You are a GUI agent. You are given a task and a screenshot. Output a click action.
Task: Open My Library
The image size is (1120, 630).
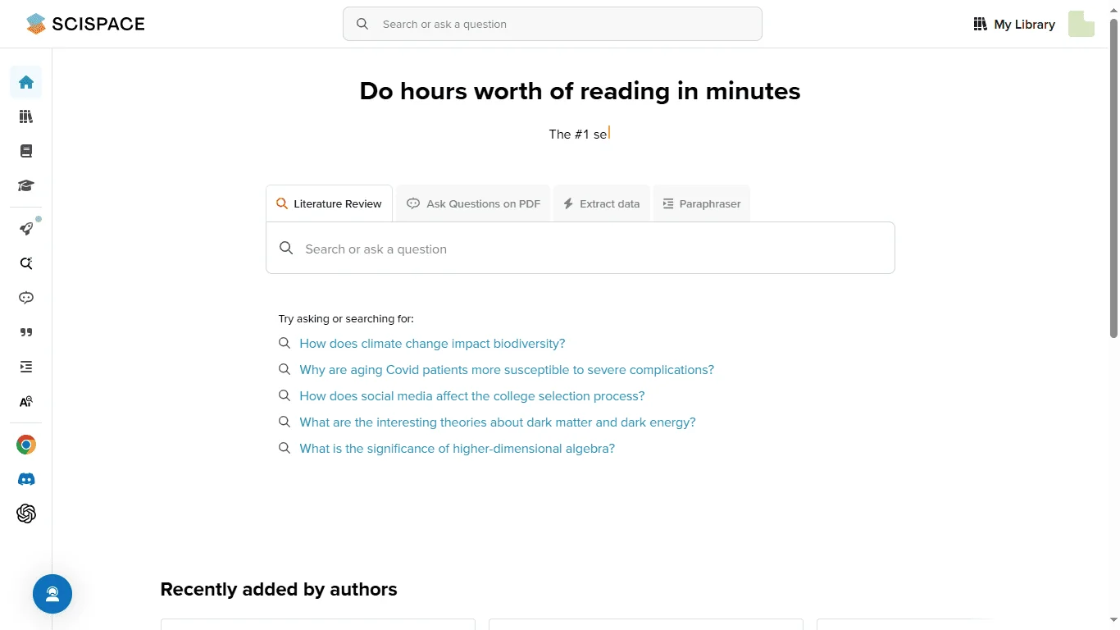click(x=1014, y=25)
